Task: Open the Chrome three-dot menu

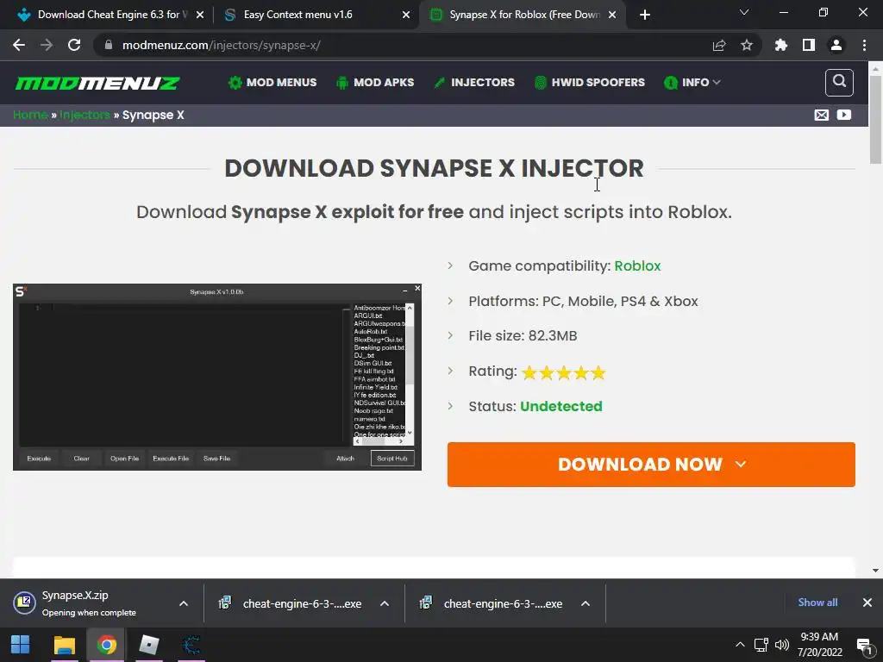Action: 864,45
